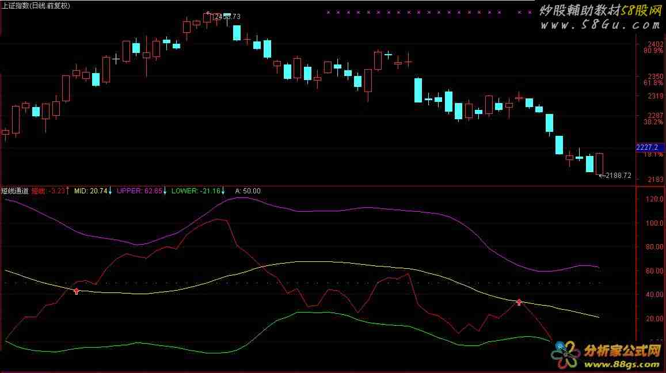Click the 100.0 level on indicator axis
Viewport: 666px width, 373px height.
pyautogui.click(x=654, y=223)
